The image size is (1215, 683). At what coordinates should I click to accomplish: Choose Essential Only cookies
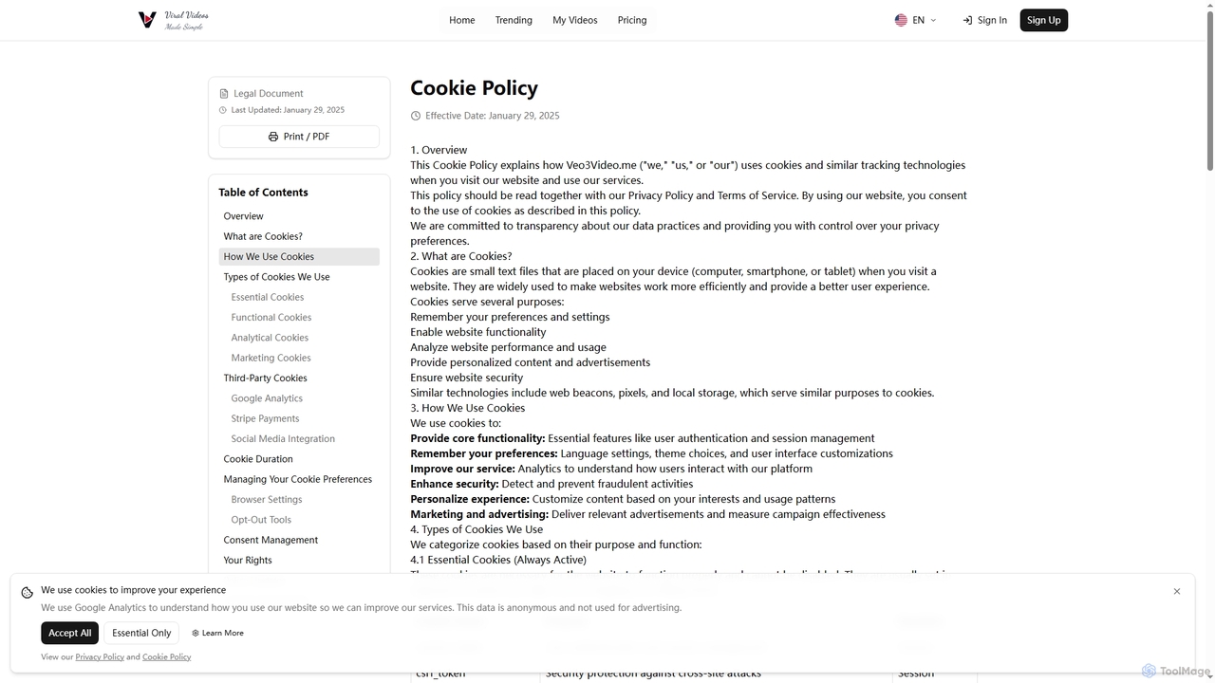click(x=141, y=633)
